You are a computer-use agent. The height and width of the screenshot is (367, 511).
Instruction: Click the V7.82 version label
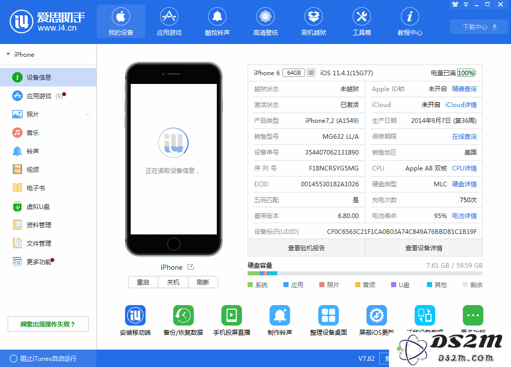pyautogui.click(x=366, y=358)
